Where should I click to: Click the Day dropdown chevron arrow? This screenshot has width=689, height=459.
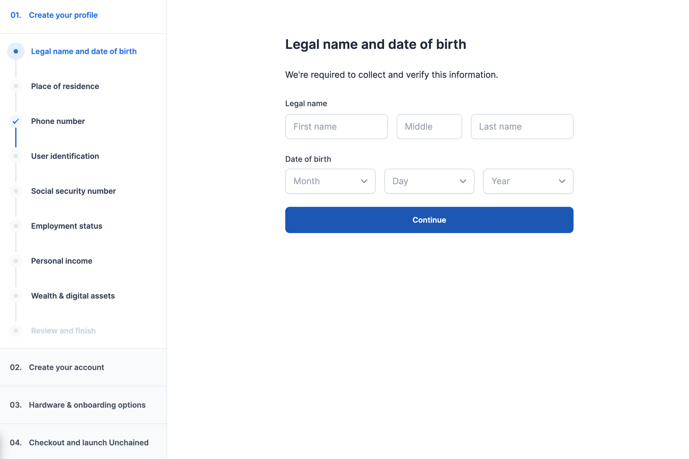[x=463, y=181]
